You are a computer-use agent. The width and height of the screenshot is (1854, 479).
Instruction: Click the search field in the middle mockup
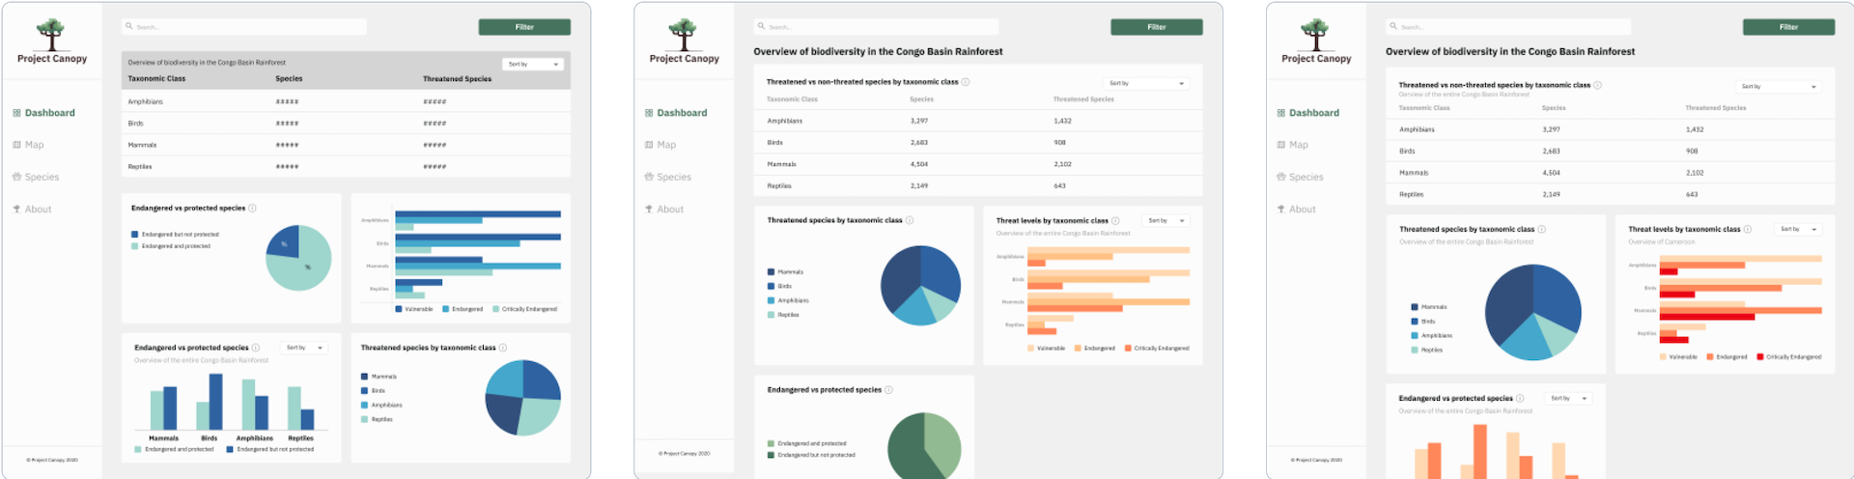coord(877,27)
